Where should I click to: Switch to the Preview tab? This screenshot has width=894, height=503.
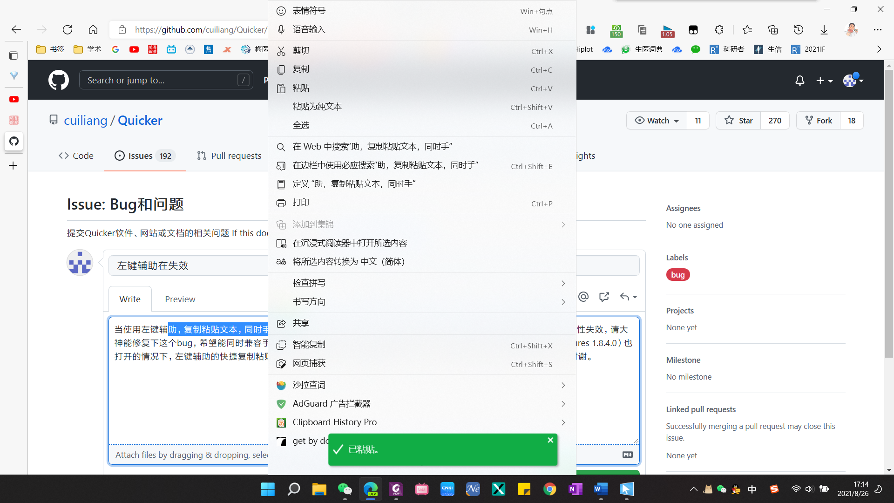point(180,299)
